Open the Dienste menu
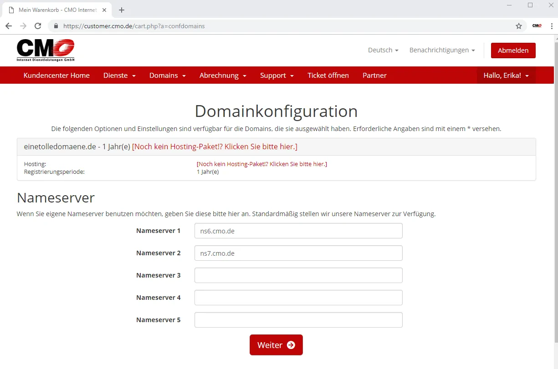Screen dimensions: 558x369 pos(119,75)
